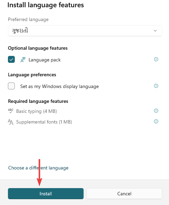Screen dimensions: 169x205
Task: Click the Supplemental fonts AA icon
Action: click(11, 122)
